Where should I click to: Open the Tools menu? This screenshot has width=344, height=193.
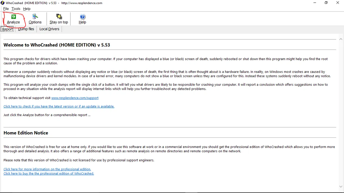coord(16,9)
